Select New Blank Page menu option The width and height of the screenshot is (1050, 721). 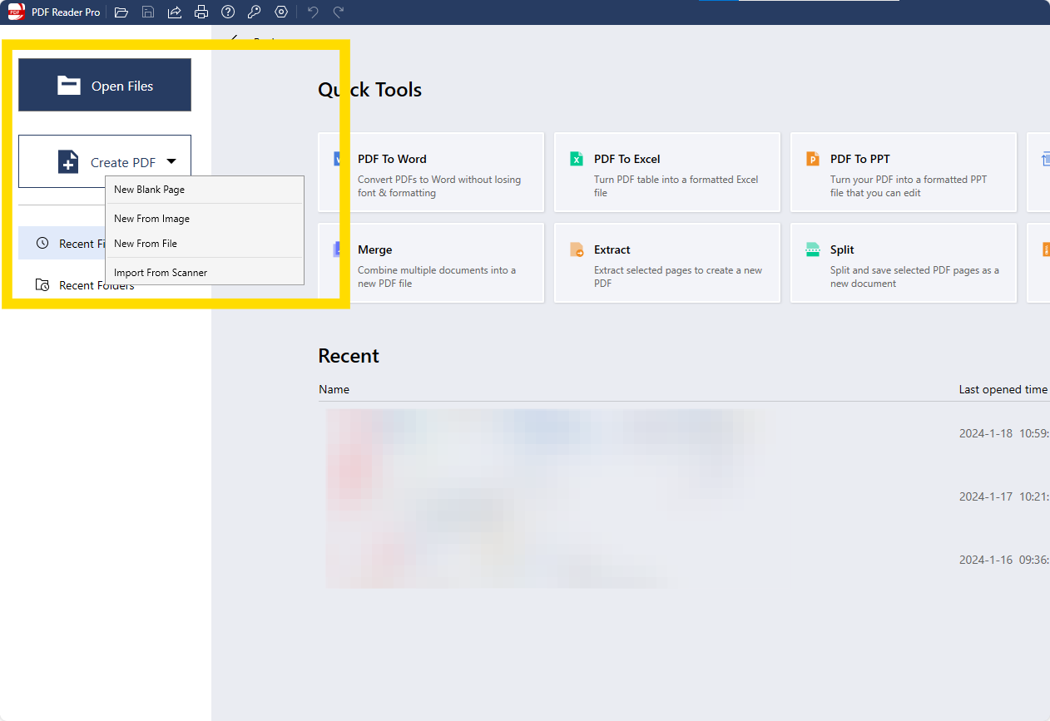pyautogui.click(x=150, y=190)
